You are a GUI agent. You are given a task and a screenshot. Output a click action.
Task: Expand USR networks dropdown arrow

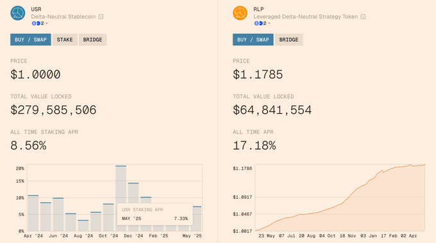click(x=47, y=23)
